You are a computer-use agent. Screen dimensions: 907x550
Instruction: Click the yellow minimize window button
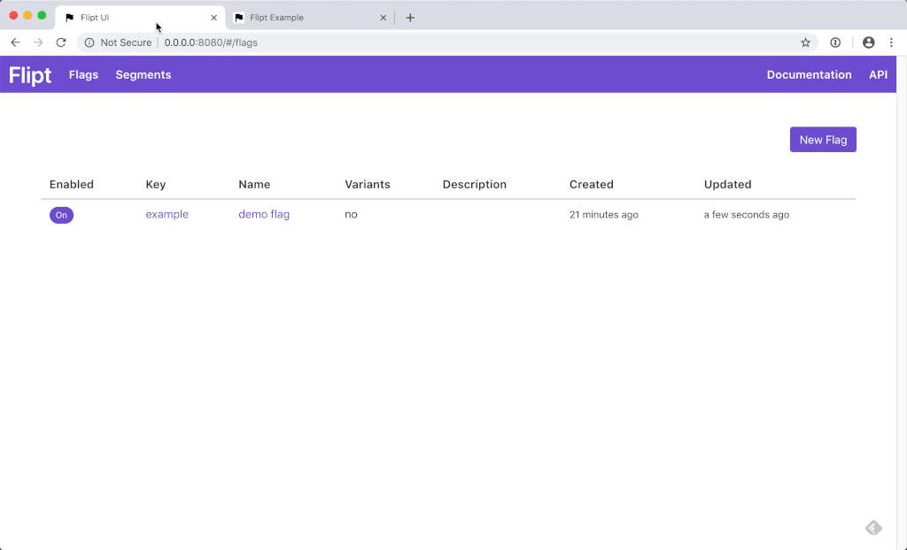point(27,16)
